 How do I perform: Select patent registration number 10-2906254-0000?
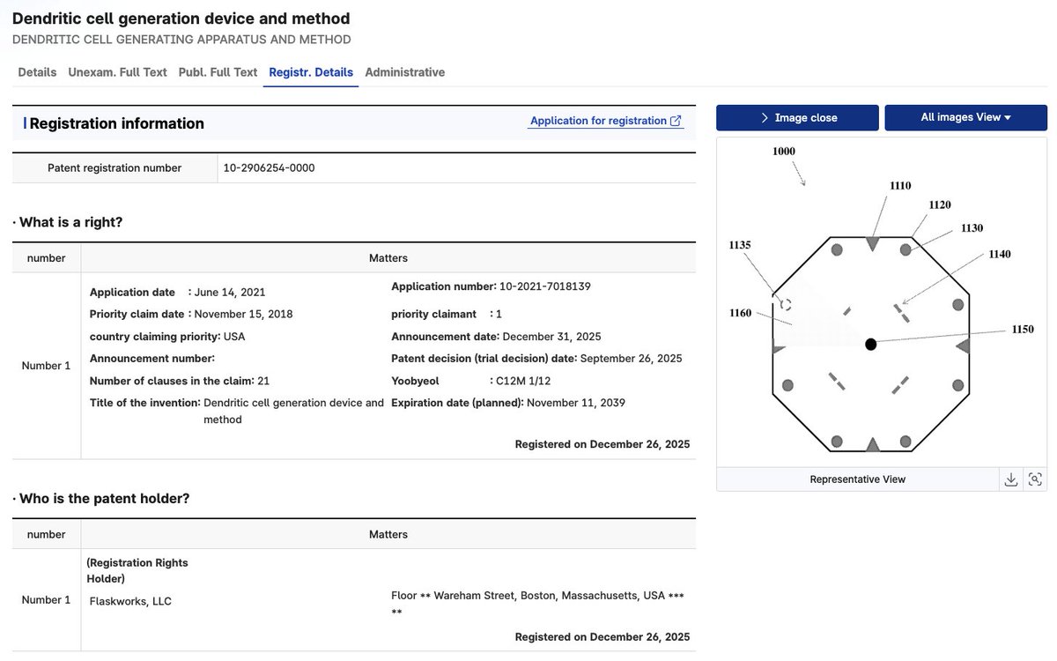[269, 167]
